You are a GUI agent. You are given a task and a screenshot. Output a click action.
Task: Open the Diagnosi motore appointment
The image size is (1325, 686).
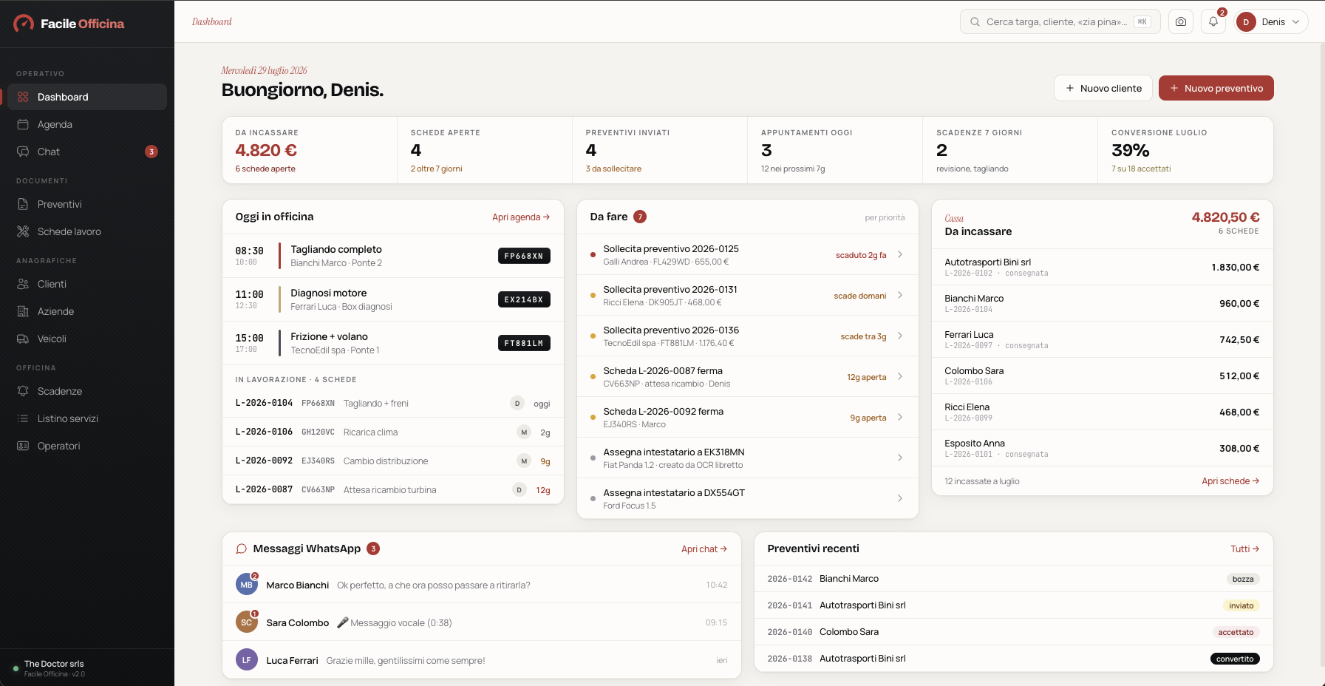pyautogui.click(x=393, y=299)
